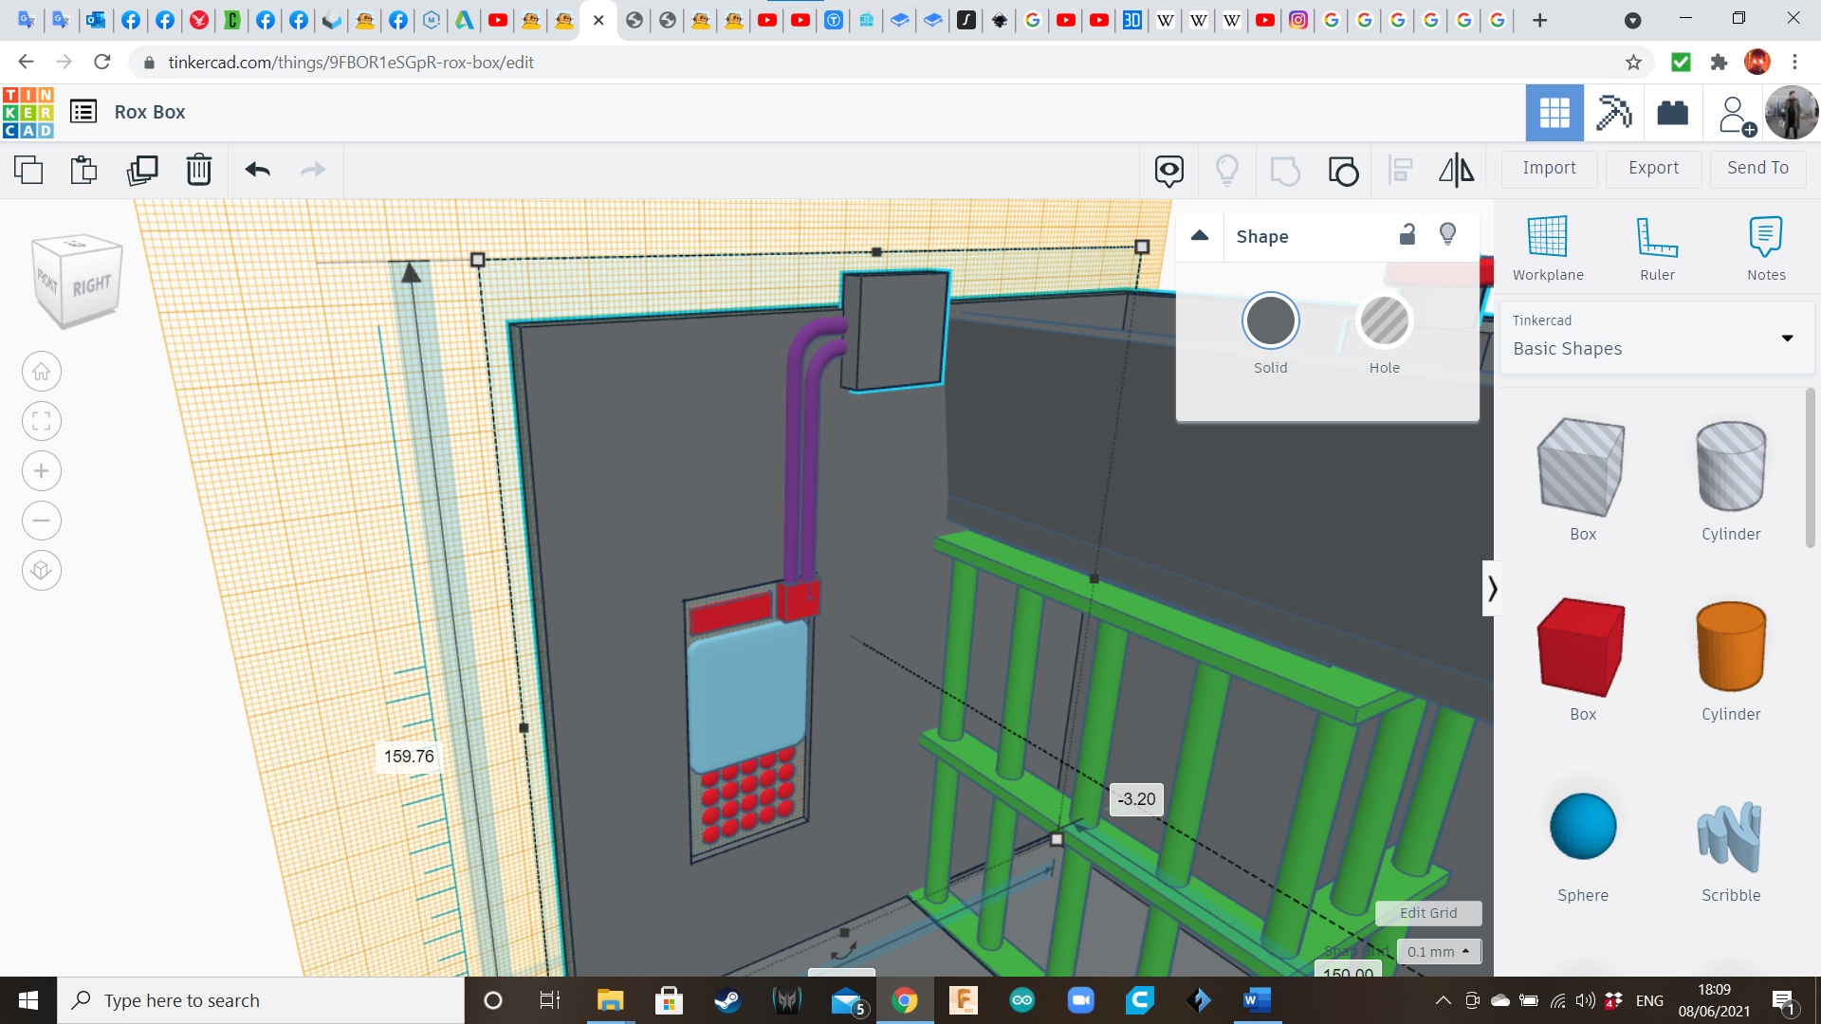Open the Snap Grid 0.1 mm dropdown
This screenshot has width=1821, height=1024.
pos(1439,951)
